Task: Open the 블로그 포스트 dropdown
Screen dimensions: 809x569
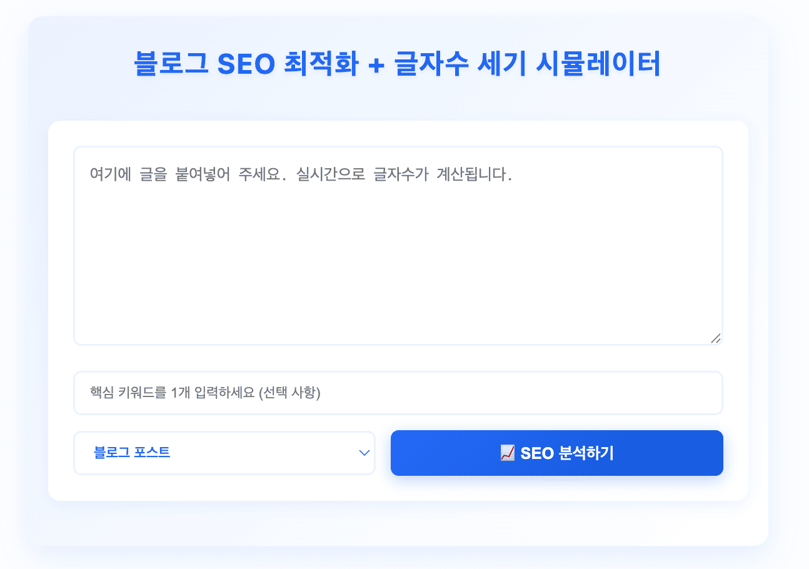Action: [x=224, y=453]
